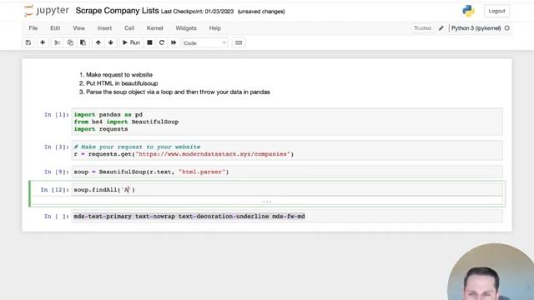
Task: Click the In [3] prompt label
Action: point(56,147)
